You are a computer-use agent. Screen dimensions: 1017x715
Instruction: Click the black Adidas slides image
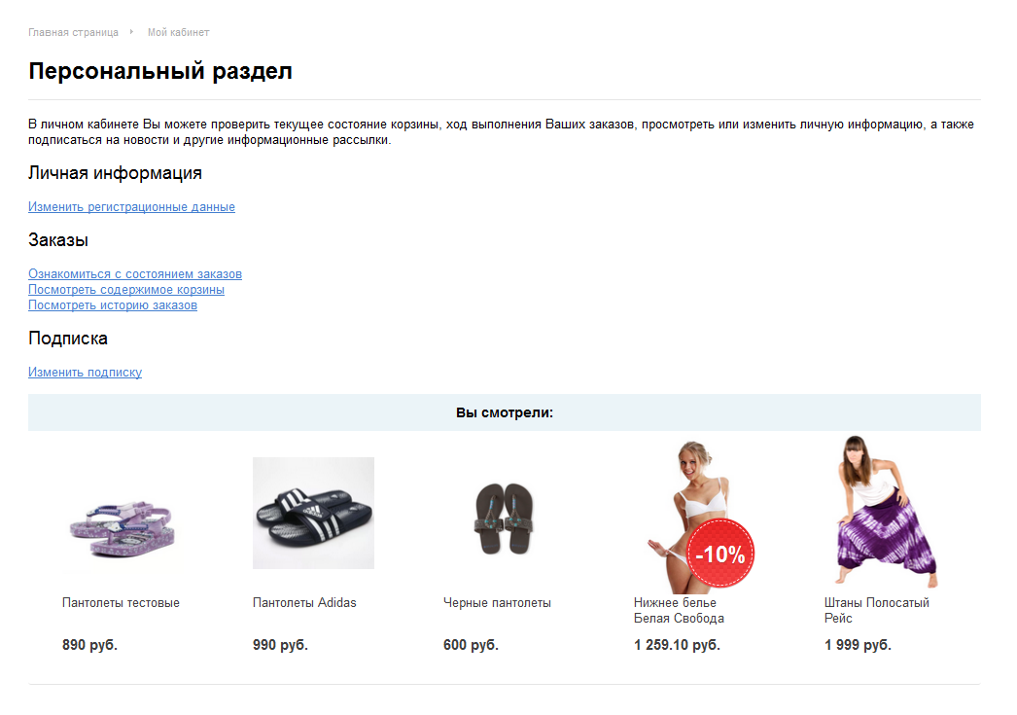pos(313,514)
